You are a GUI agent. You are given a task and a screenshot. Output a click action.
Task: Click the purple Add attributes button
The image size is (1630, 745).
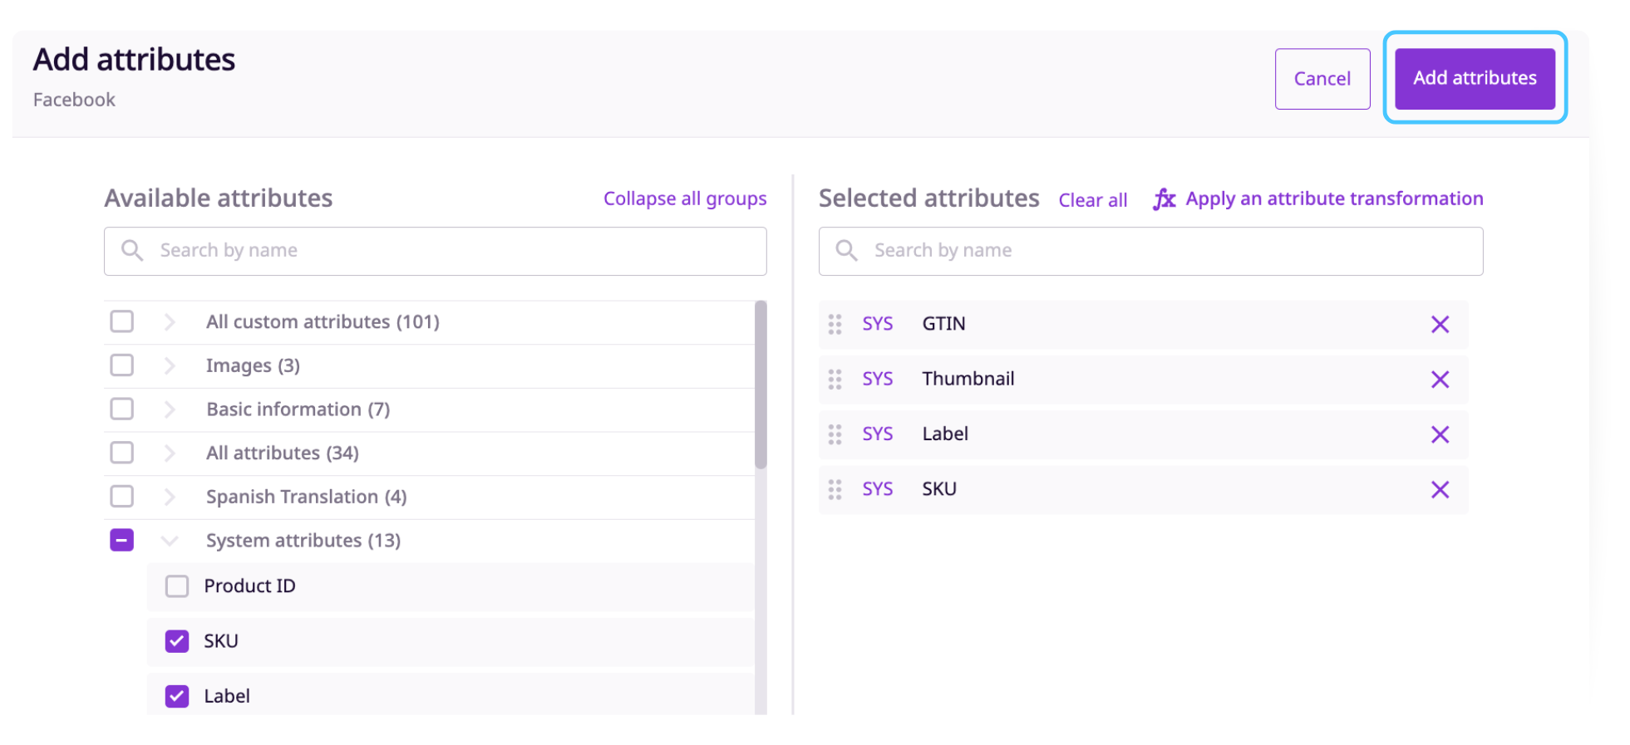(1475, 78)
